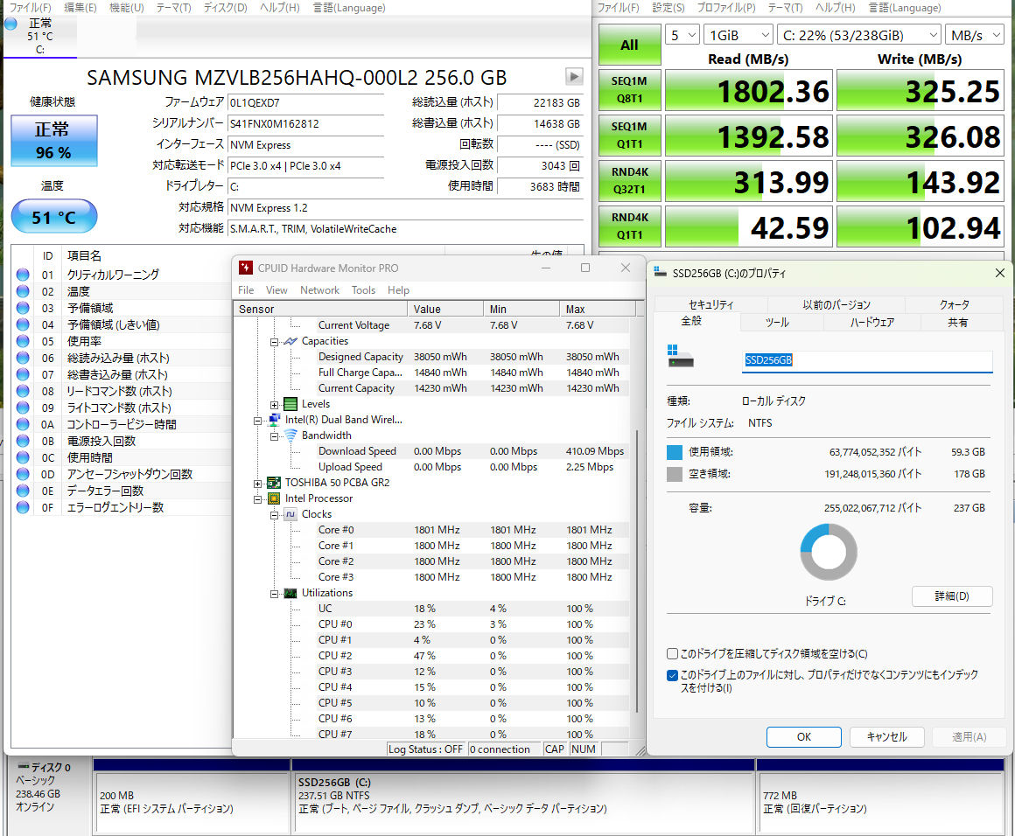
Task: Switch to the ハードウェア tab in drive properties
Action: tap(871, 323)
